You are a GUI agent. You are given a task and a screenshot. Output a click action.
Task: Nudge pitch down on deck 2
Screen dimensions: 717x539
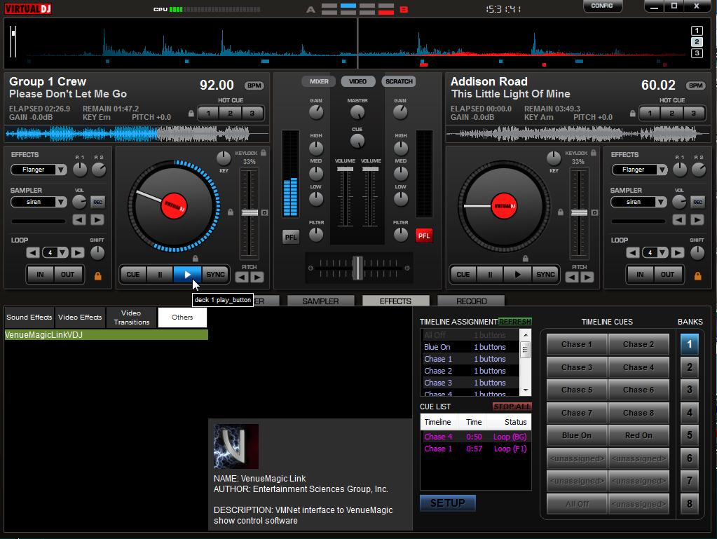[x=572, y=277]
